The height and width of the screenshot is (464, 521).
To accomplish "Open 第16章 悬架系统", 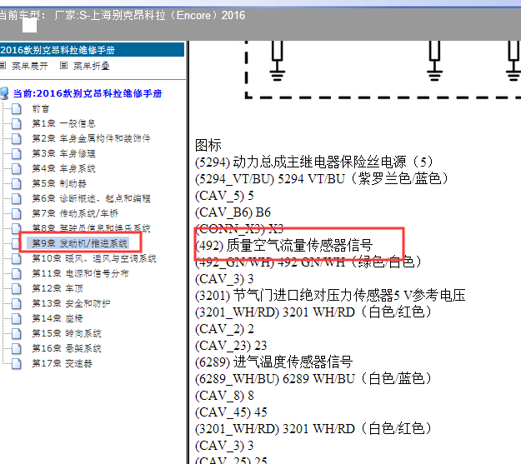I will point(67,348).
